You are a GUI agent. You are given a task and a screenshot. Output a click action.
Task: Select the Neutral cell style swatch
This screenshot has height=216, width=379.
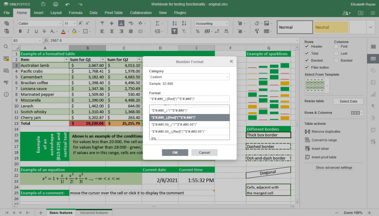(x=331, y=27)
